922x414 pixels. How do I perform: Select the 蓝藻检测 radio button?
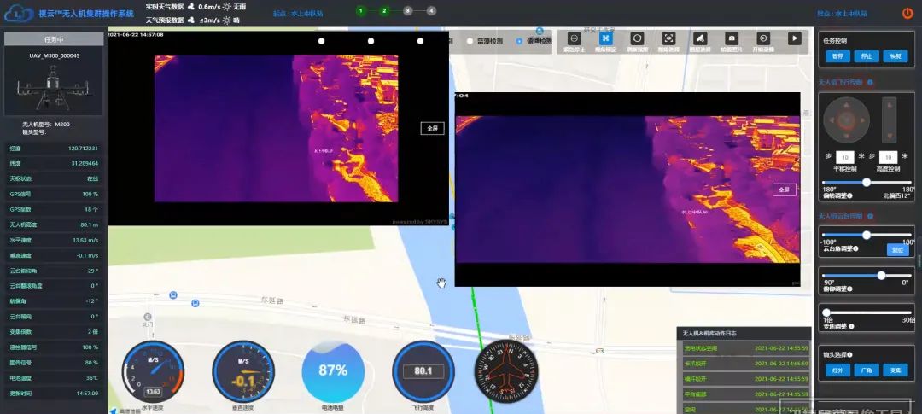470,41
